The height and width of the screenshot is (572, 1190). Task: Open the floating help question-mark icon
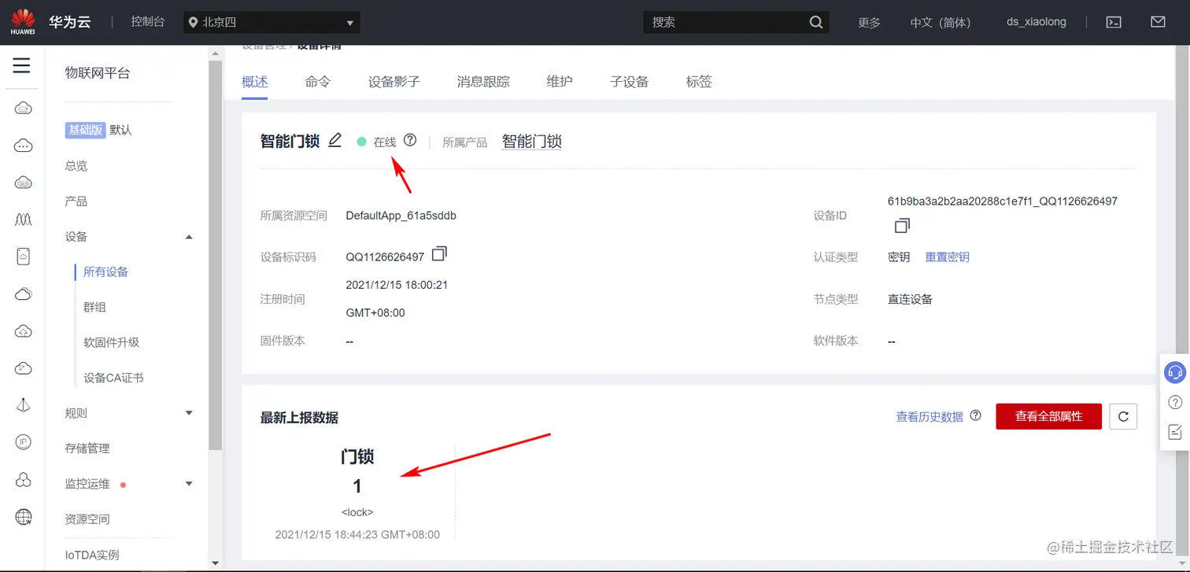coord(1175,402)
